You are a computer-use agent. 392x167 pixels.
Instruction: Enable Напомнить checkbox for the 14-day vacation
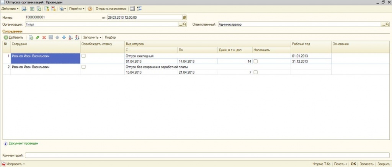click(255, 61)
